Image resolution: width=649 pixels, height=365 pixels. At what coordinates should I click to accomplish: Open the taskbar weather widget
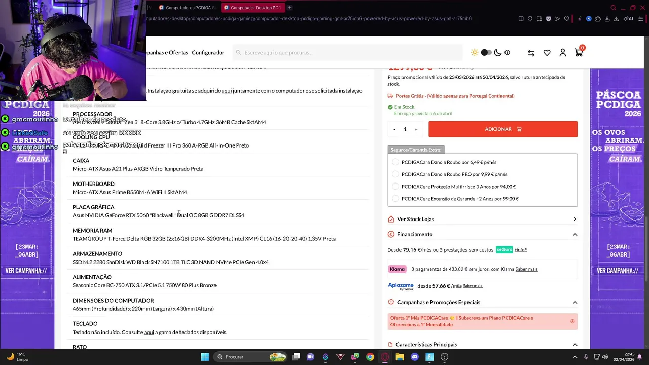pos(17,357)
